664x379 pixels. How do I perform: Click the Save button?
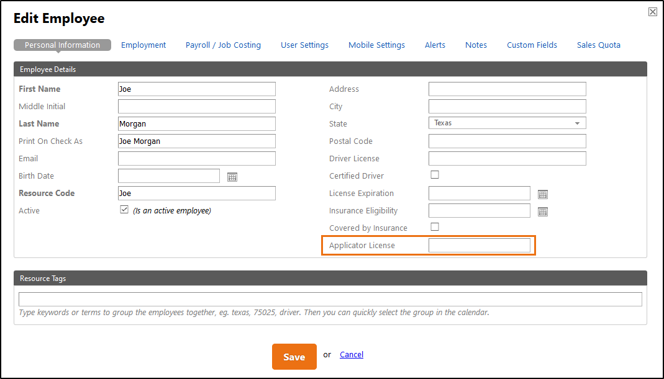coord(294,357)
